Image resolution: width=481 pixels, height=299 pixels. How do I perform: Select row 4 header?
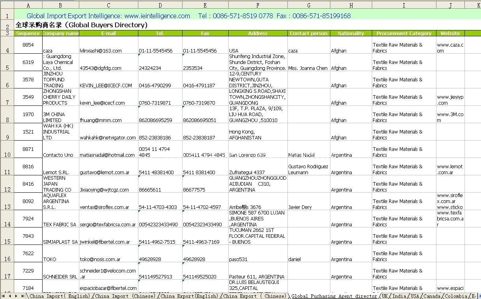pyautogui.click(x=7, y=45)
